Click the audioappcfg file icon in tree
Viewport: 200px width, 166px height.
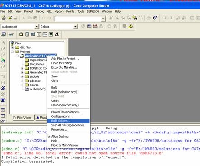[27, 89]
